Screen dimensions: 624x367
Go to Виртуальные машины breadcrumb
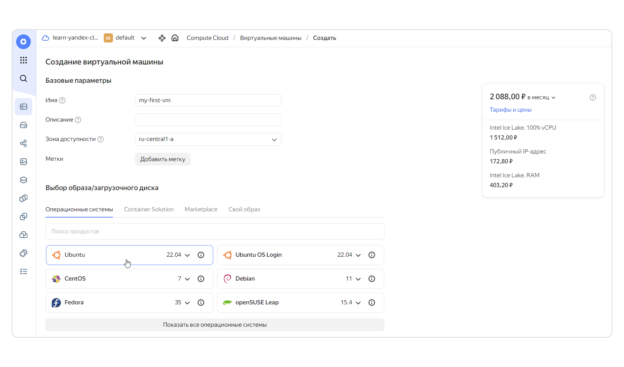coord(271,38)
